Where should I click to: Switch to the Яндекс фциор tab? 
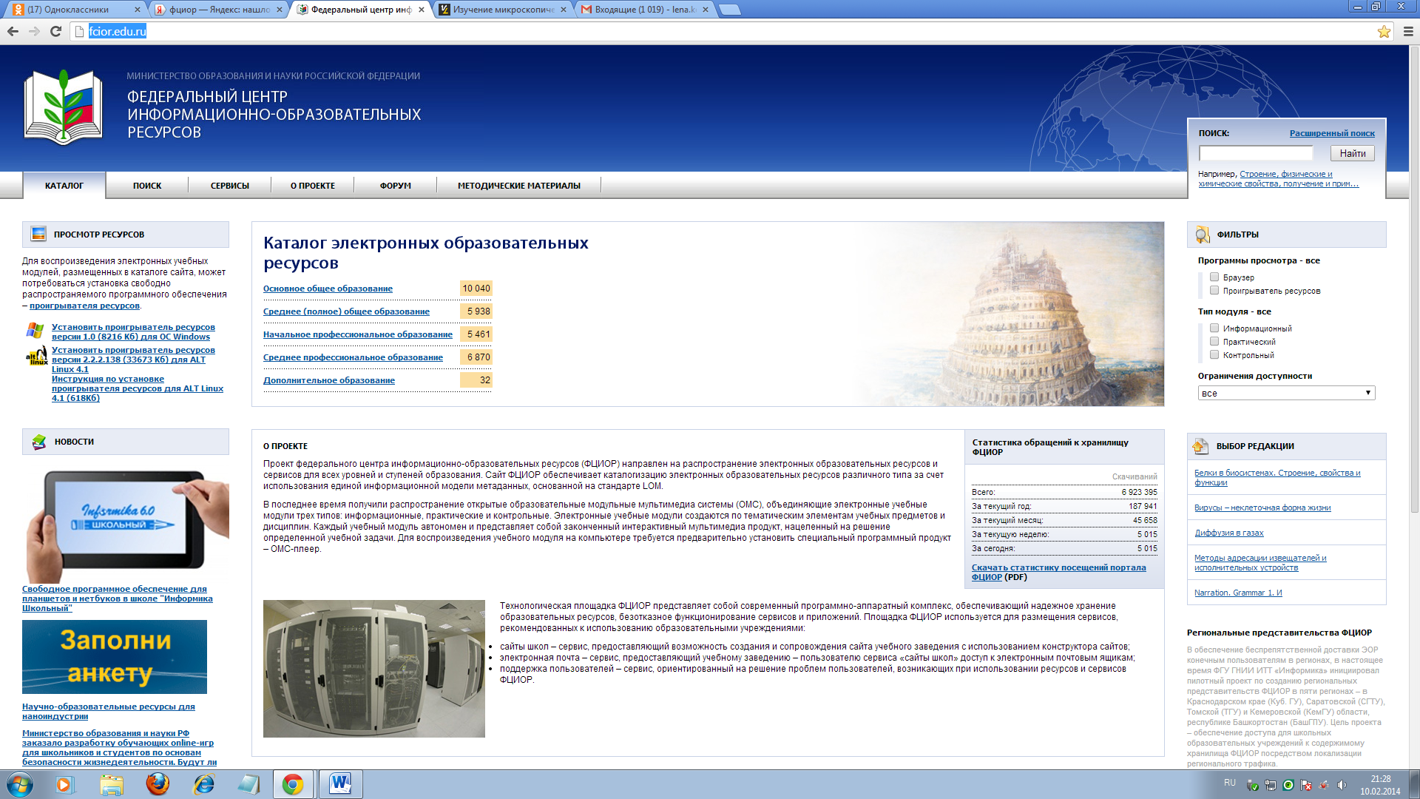pyautogui.click(x=219, y=10)
